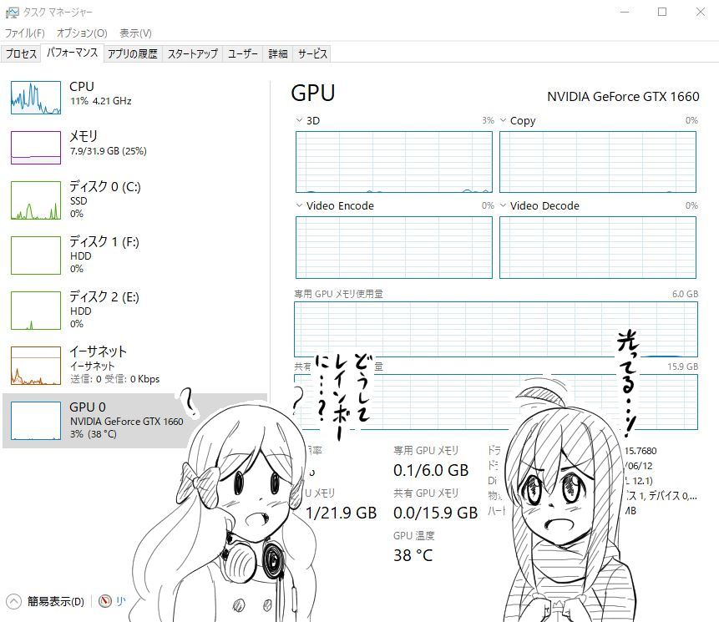Viewport: 719px width, 622px height.
Task: Click the 0.0/15.9 GB shared memory value
Action: click(436, 513)
